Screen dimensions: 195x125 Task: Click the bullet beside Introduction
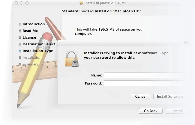click(x=20, y=24)
